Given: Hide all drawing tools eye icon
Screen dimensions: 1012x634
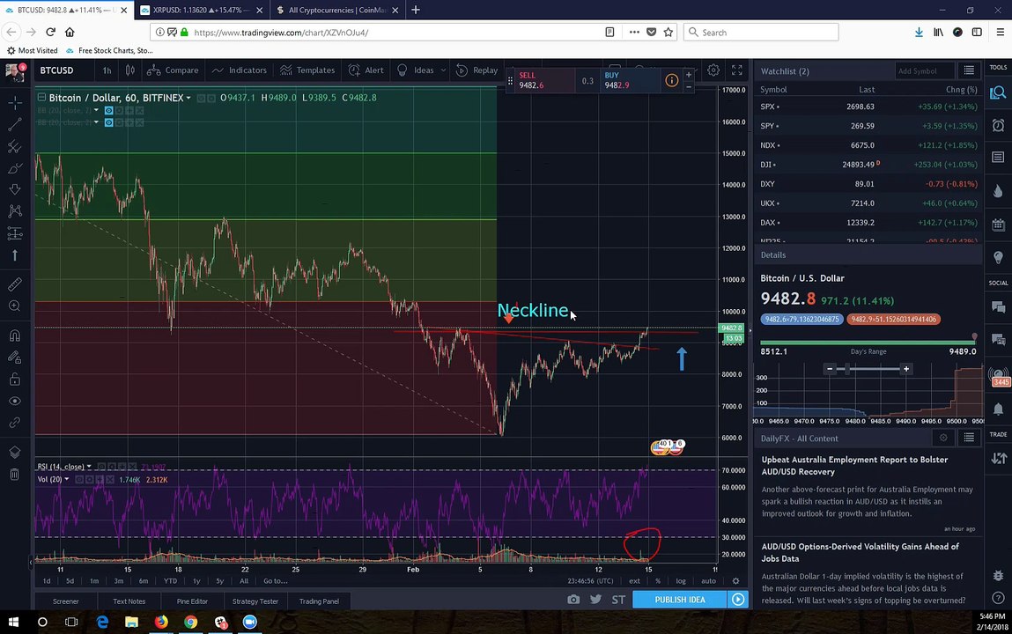Looking at the screenshot, I should (14, 401).
